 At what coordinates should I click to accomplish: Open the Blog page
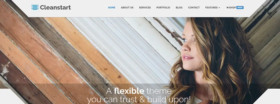click(179, 8)
